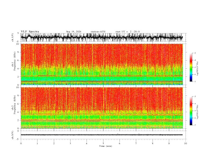Click the station=ATH label

point(98,32)
